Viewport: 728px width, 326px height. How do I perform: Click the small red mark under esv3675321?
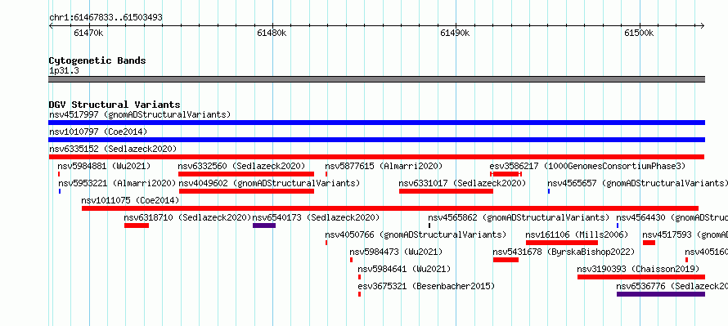pyautogui.click(x=359, y=294)
